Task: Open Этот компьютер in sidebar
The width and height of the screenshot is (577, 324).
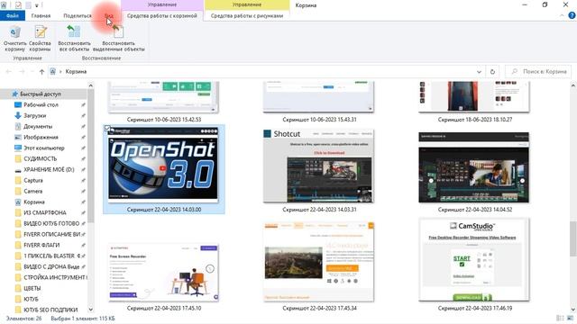Action: (44, 148)
